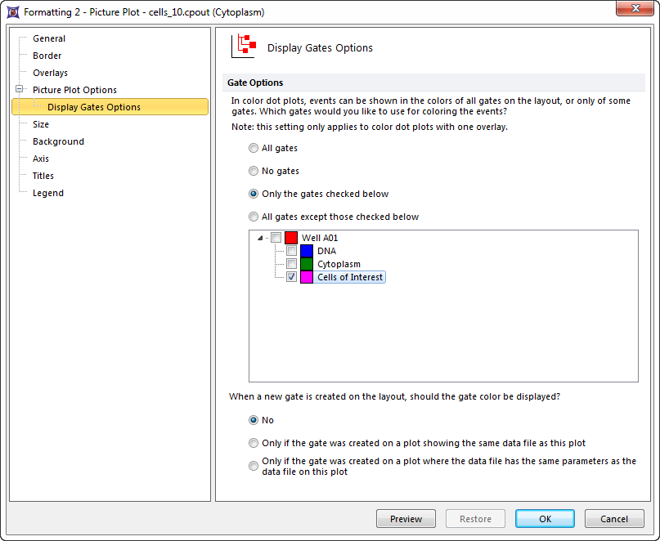Uncheck the Cells of Interest checkbox
This screenshot has height=541, width=660.
(x=291, y=277)
